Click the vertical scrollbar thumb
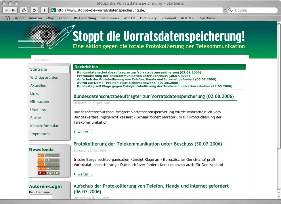The width and height of the screenshot is (281, 204). pyautogui.click(x=279, y=86)
